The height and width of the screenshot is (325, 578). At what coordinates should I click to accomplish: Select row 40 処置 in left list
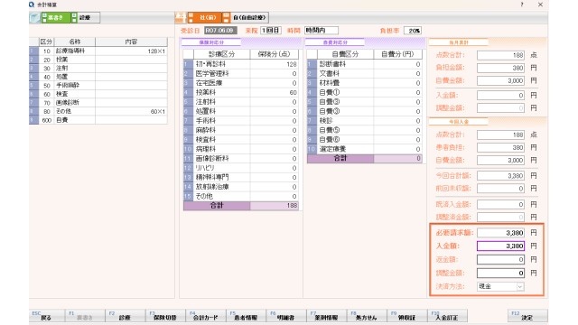click(98, 77)
